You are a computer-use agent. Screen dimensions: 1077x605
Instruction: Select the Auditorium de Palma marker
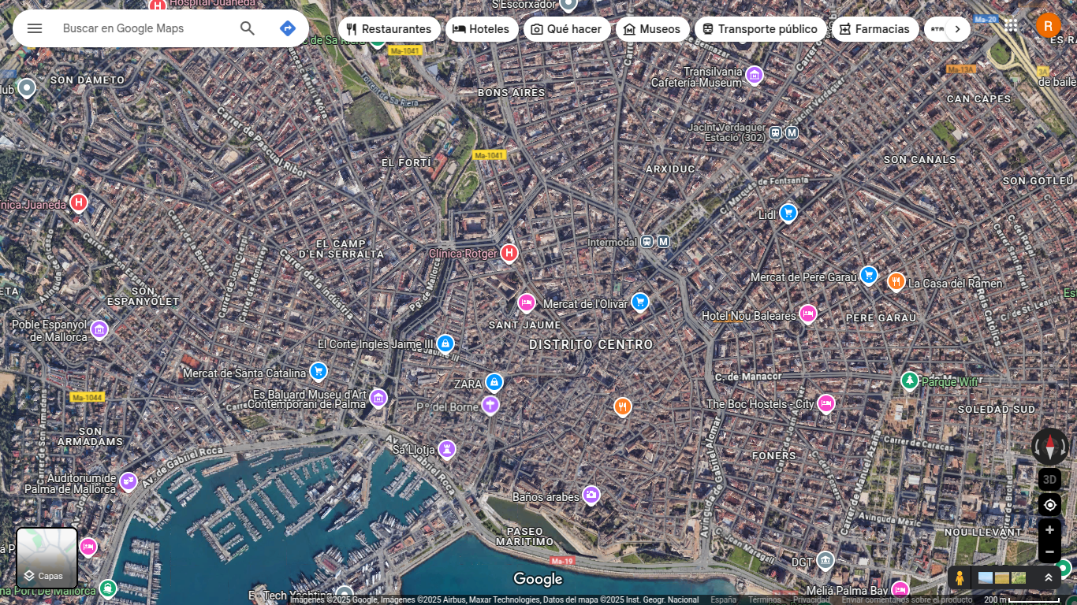(129, 481)
